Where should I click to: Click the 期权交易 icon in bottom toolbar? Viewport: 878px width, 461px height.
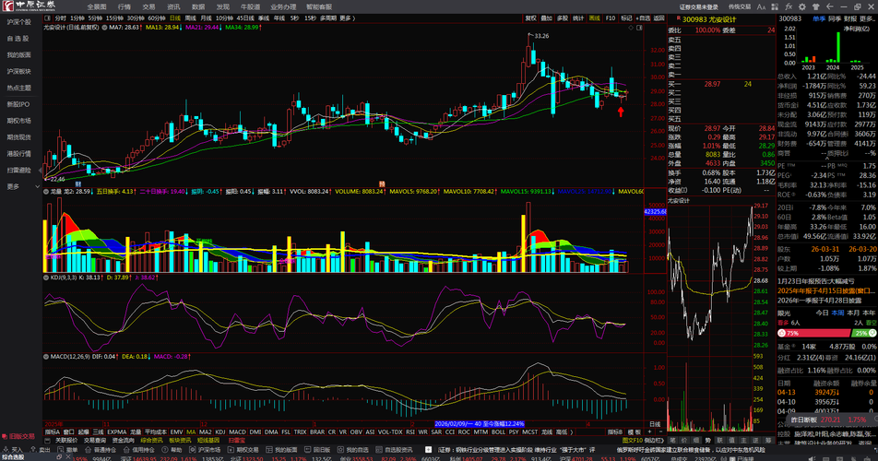[230, 449]
